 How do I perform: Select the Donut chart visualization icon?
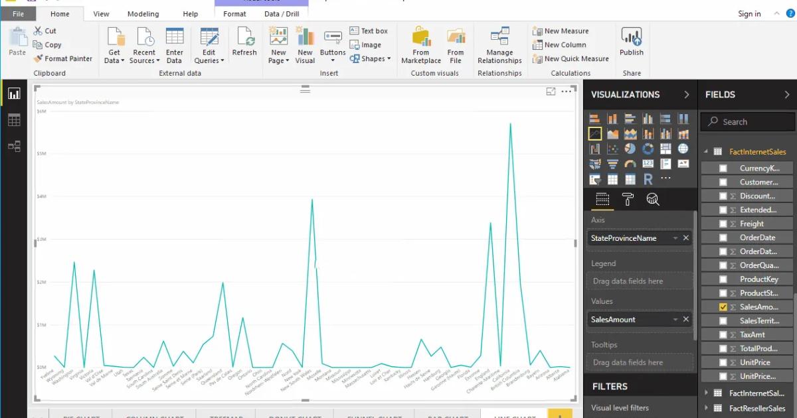tap(648, 148)
